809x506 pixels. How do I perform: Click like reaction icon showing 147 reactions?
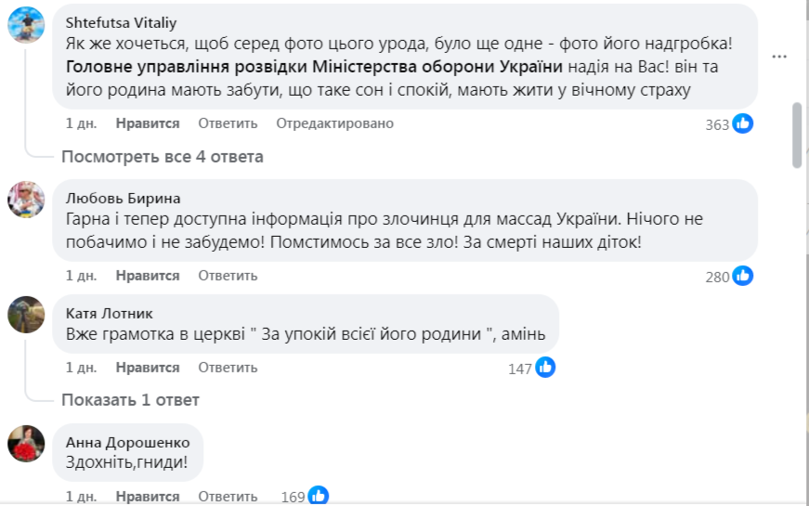pos(545,368)
